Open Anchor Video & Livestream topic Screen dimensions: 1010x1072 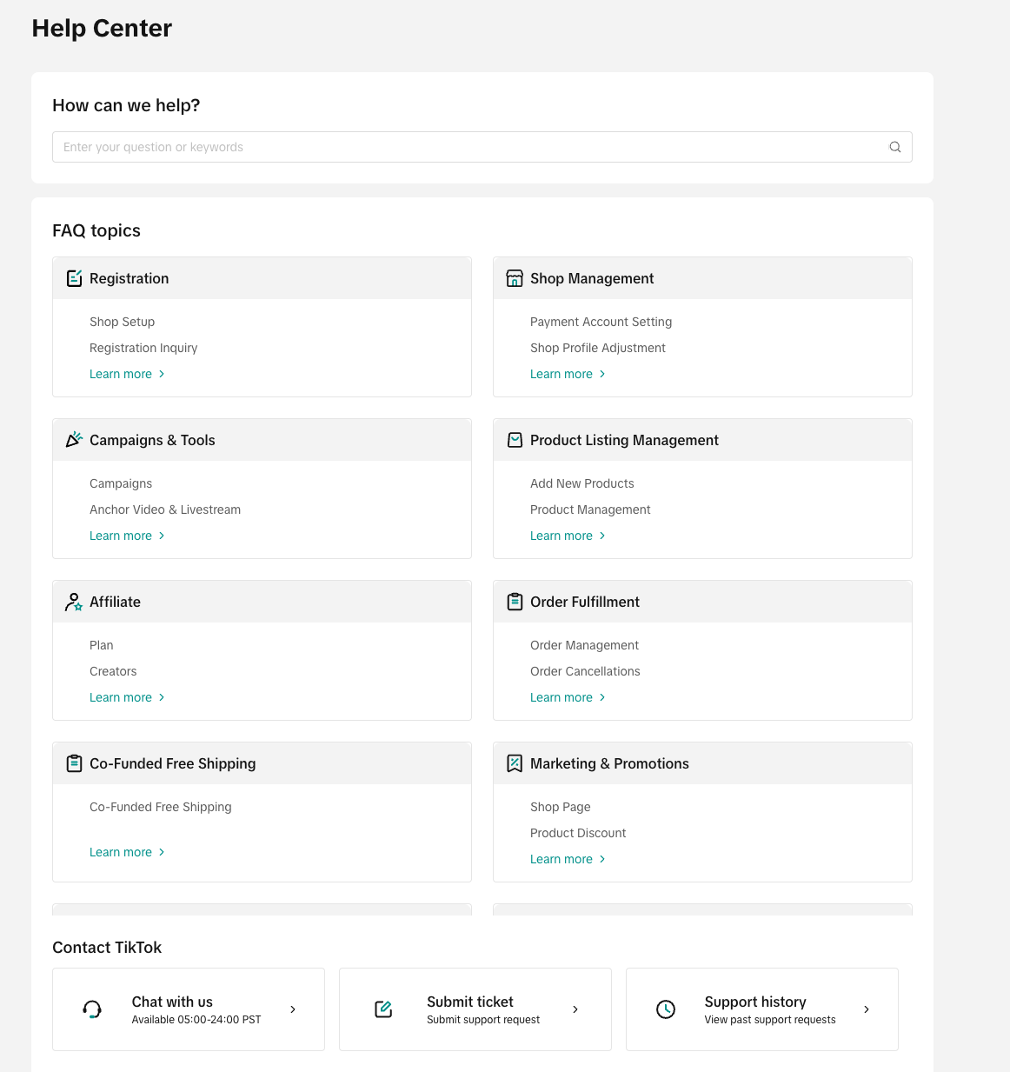click(x=165, y=509)
